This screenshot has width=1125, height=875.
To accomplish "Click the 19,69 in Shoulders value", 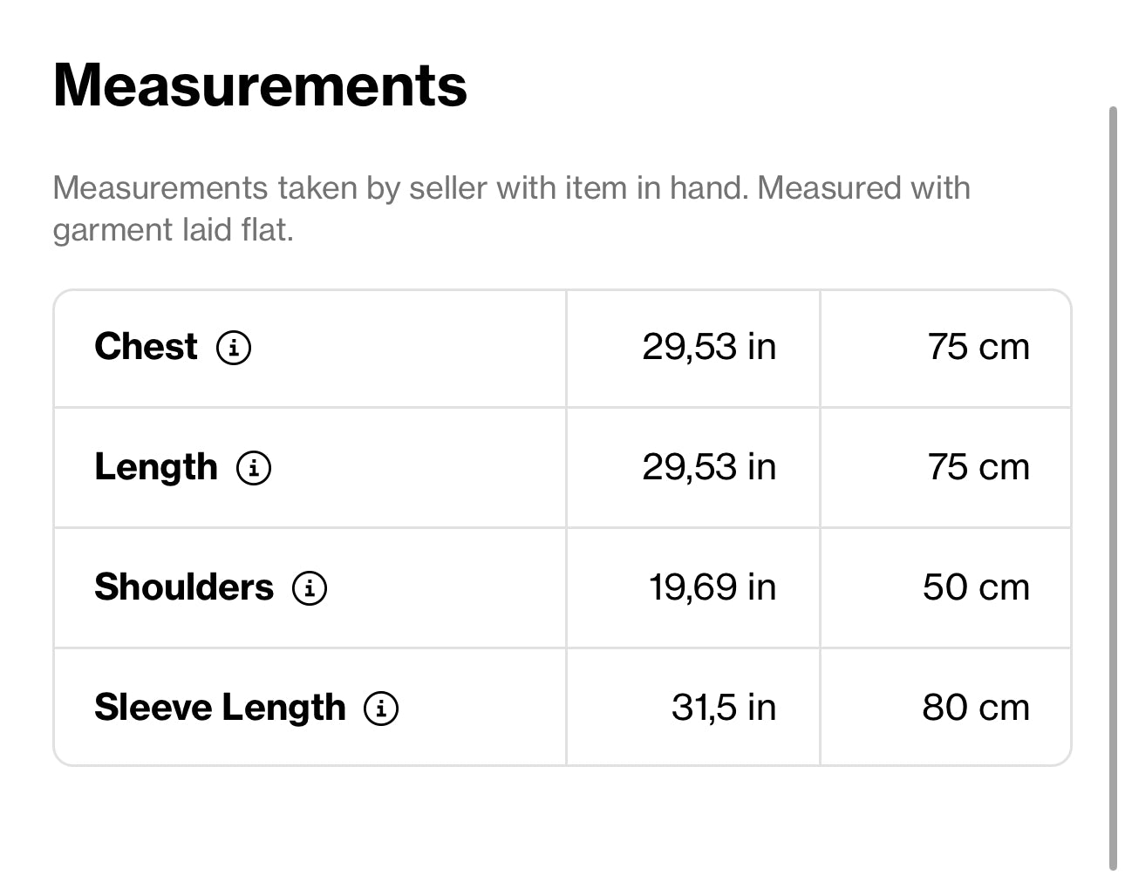I will click(712, 587).
